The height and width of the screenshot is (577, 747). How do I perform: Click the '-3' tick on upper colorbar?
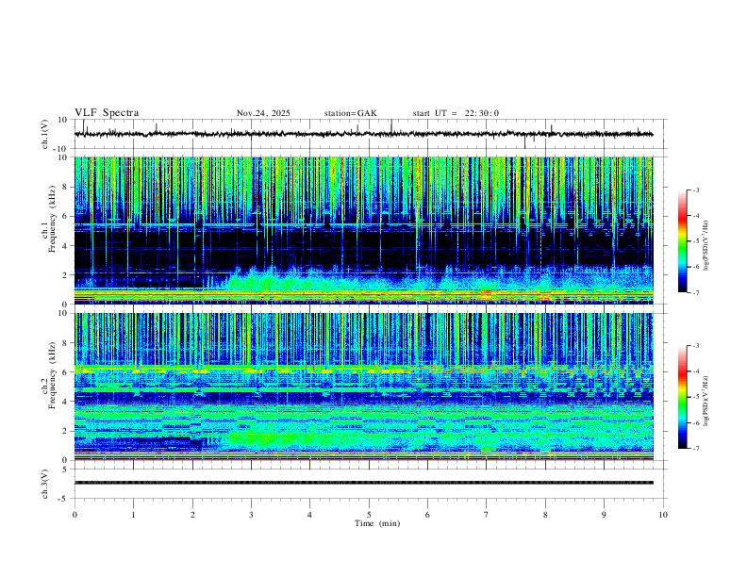(x=696, y=190)
